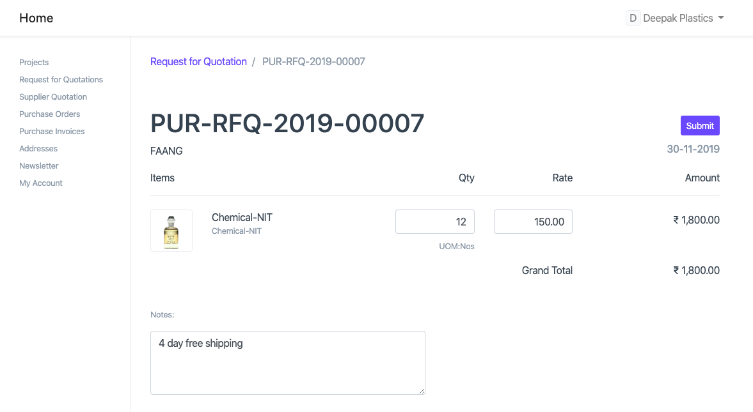
Task: Click the dropdown caret next to Deepak Plastics
Action: click(722, 18)
